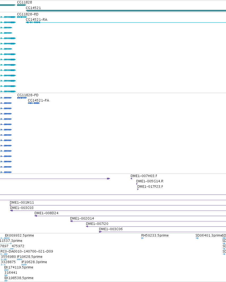This screenshot has width=226, height=282.
Task: Open the 11537.3prime EST
Action: [6, 243]
